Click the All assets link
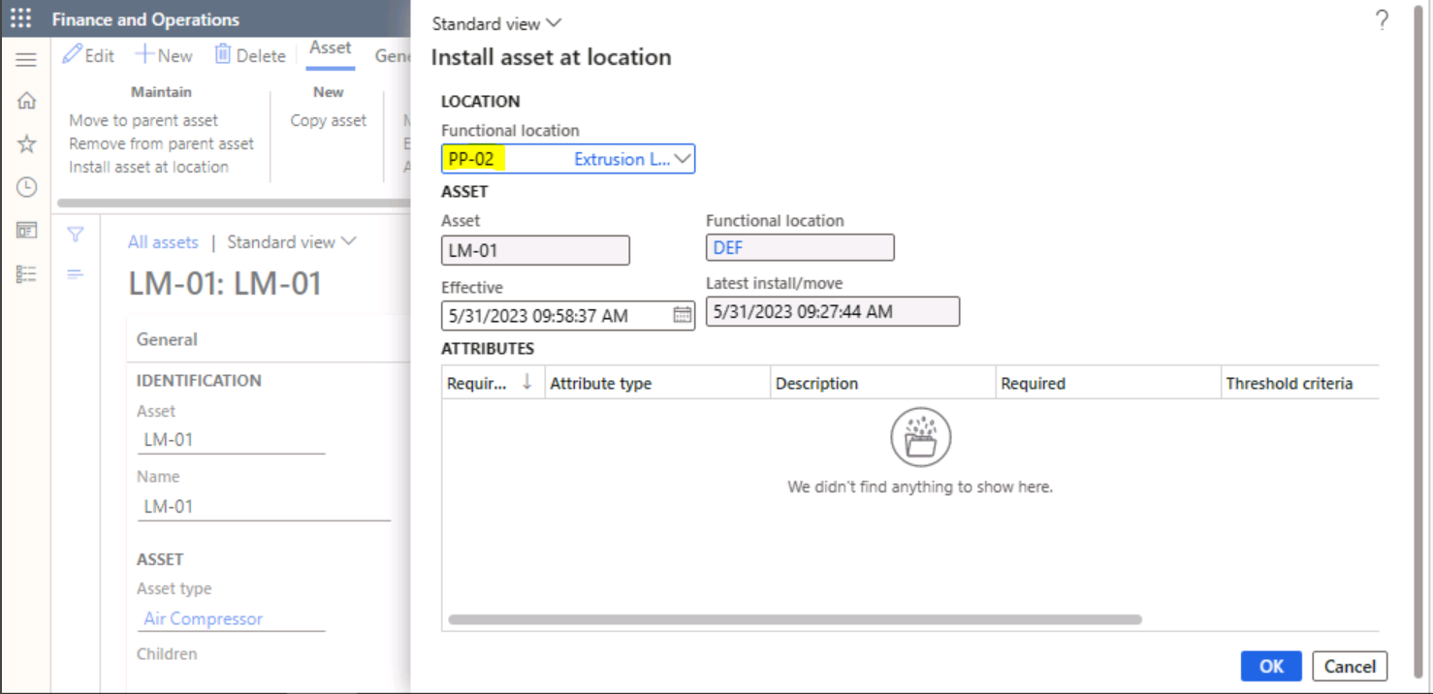1433x694 pixels. pos(163,242)
